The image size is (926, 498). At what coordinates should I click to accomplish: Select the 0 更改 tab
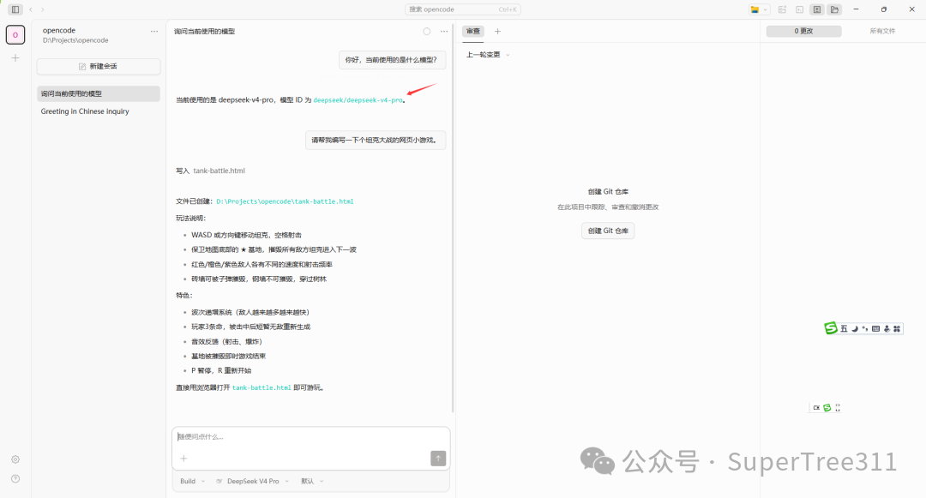pyautogui.click(x=803, y=31)
